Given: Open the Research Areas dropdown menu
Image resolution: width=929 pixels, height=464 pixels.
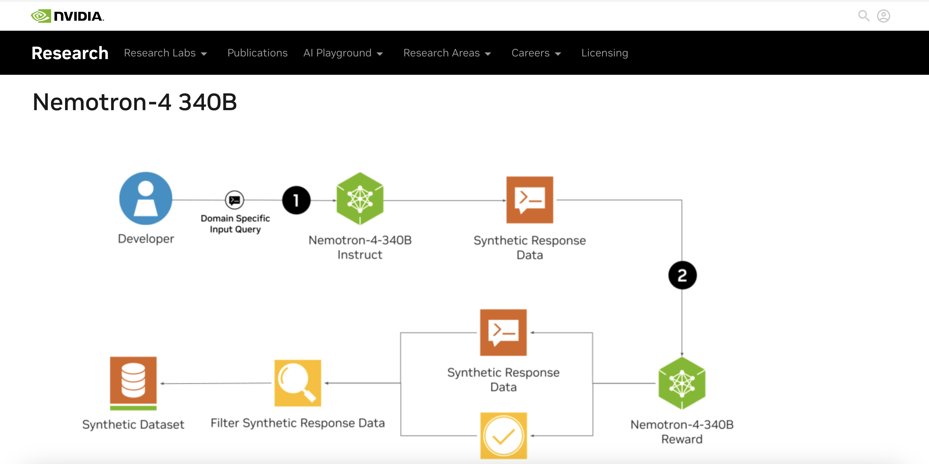Looking at the screenshot, I should pyautogui.click(x=447, y=53).
